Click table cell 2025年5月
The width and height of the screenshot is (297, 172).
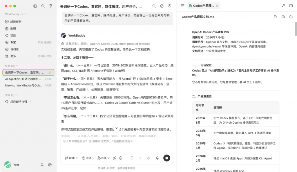(x=201, y=146)
